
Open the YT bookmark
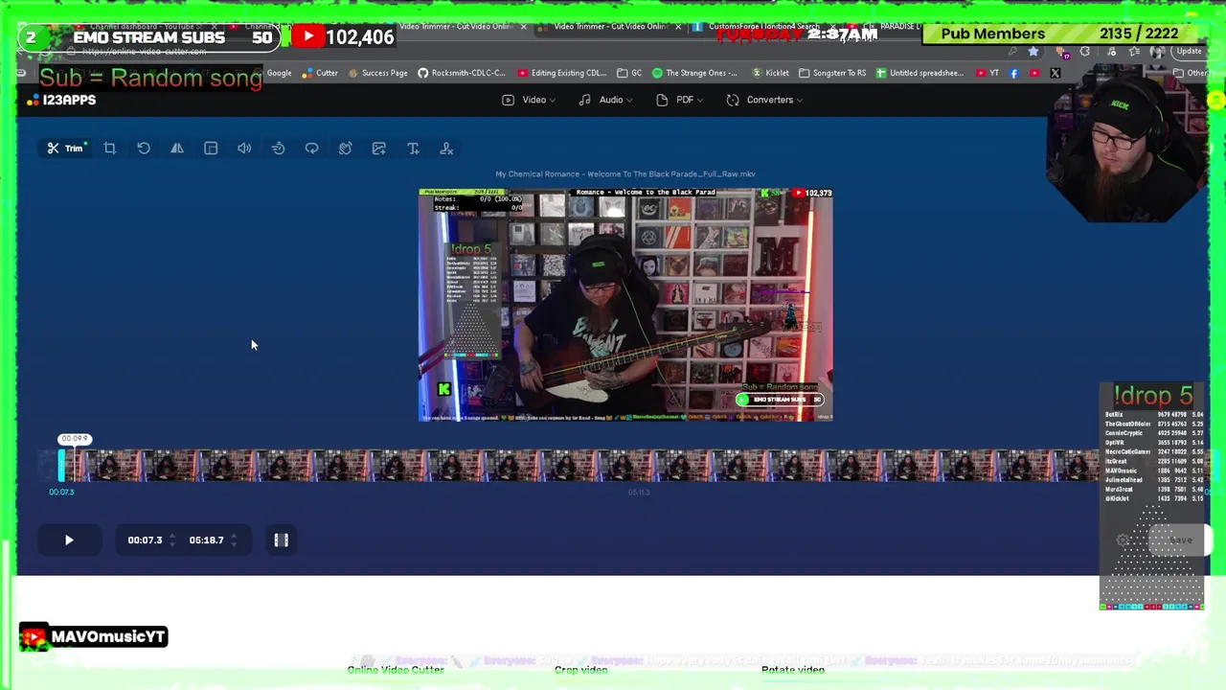(x=987, y=73)
